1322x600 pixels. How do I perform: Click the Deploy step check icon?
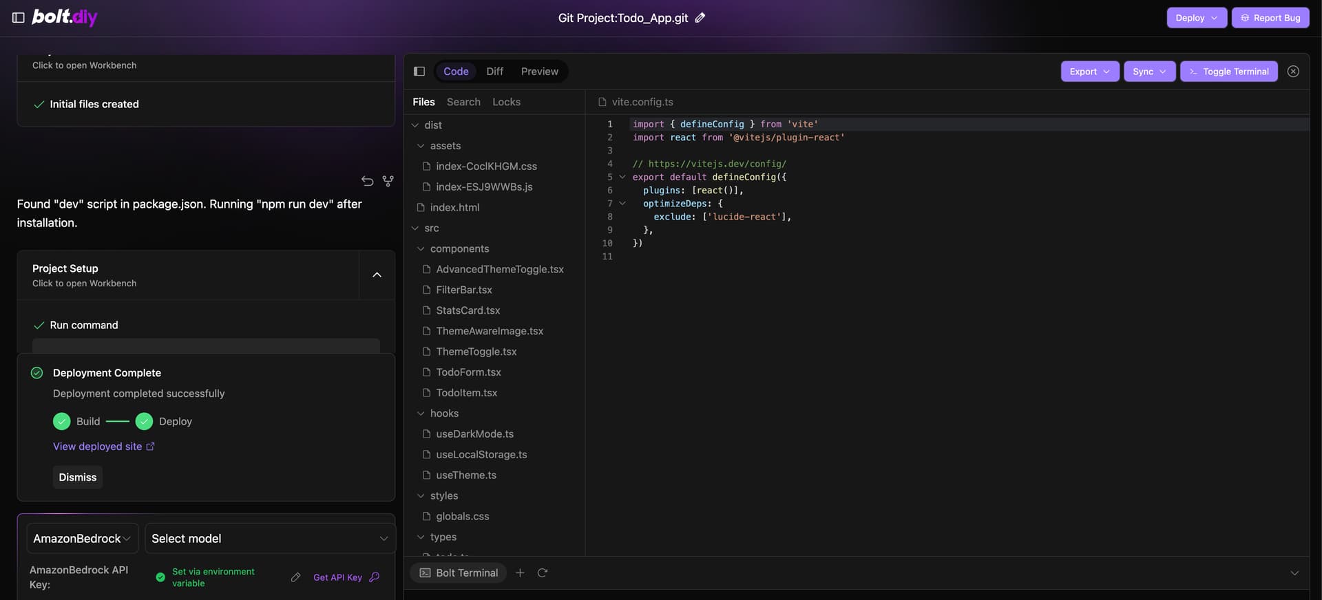144,421
